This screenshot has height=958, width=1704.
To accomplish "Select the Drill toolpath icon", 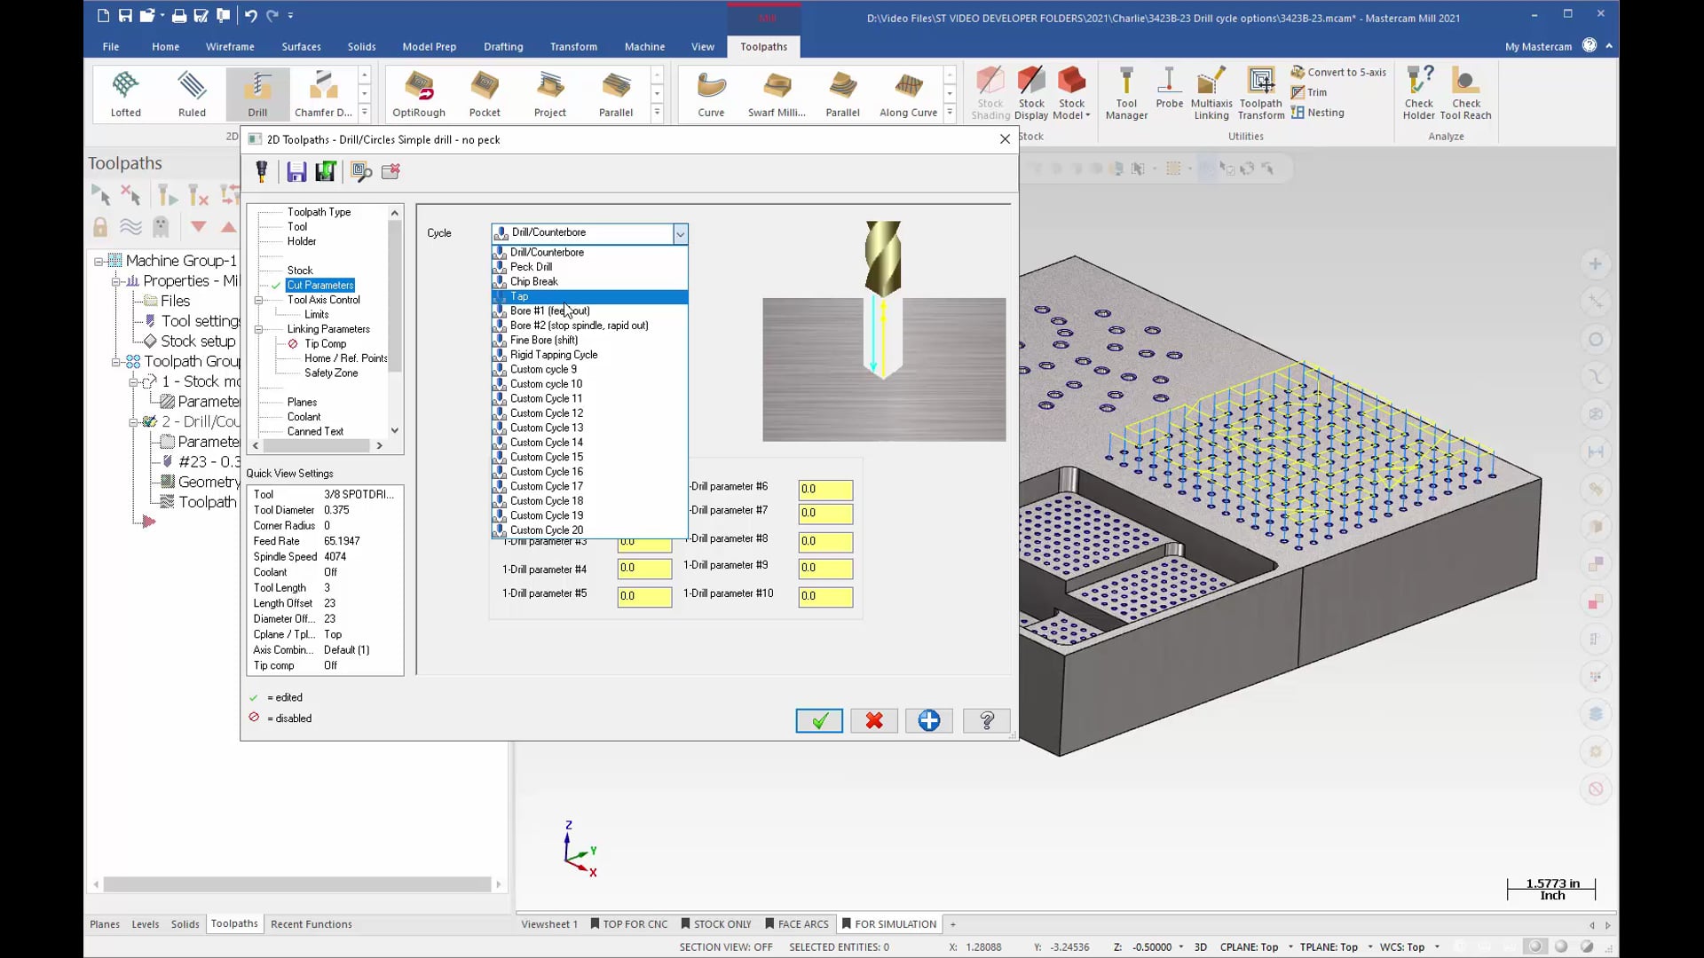I will point(257,91).
